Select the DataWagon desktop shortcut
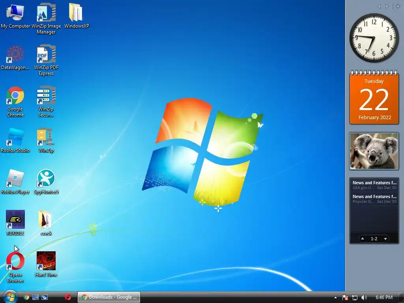Viewport: 404px width, 303px height. click(15, 58)
